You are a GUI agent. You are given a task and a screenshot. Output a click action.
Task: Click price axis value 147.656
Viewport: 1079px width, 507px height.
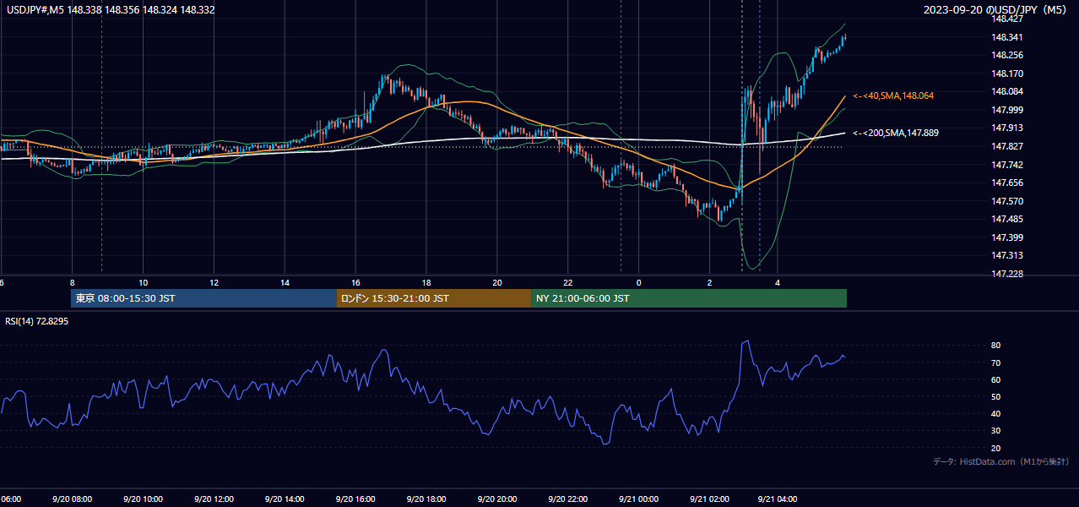1008,183
